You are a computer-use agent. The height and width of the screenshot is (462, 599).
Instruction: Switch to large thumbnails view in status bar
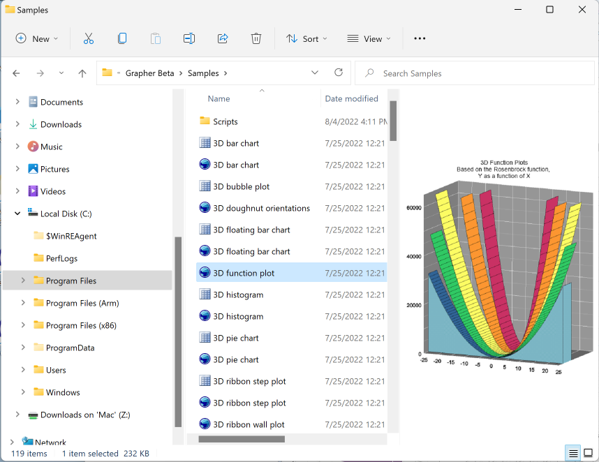(588, 454)
